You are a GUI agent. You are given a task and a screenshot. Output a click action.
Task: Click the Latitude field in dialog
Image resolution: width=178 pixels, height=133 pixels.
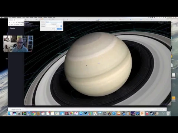tap(48, 24)
